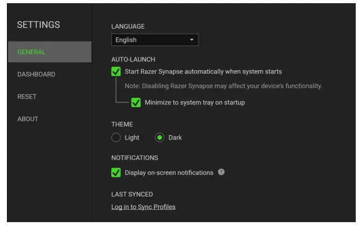Screen dimensions: 360x228
Task: Click the Log in to Sync Profiles link
Action: [x=143, y=207]
